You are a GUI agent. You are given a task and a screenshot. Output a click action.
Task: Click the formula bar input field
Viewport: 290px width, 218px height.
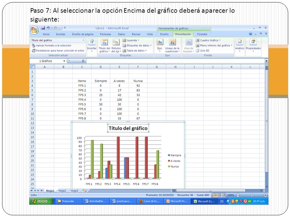[x=175, y=61]
